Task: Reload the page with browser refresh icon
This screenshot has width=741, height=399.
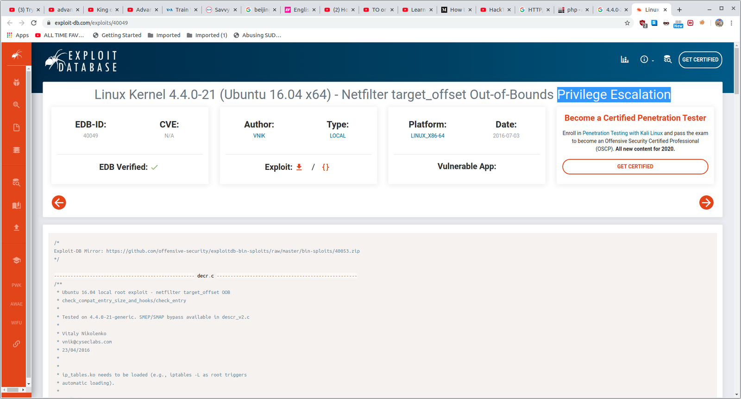Action: pyautogui.click(x=34, y=23)
